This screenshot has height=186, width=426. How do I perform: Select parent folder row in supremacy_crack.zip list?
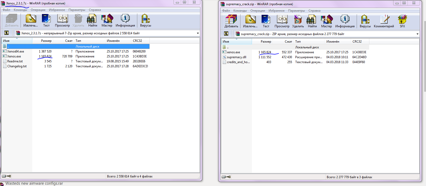[295, 47]
